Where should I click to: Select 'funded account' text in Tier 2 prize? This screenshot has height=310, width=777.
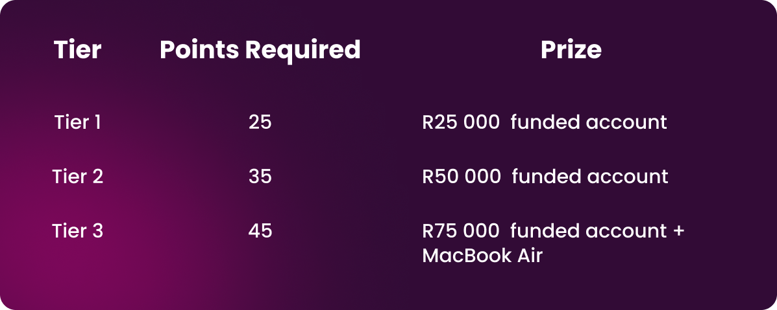coord(589,176)
